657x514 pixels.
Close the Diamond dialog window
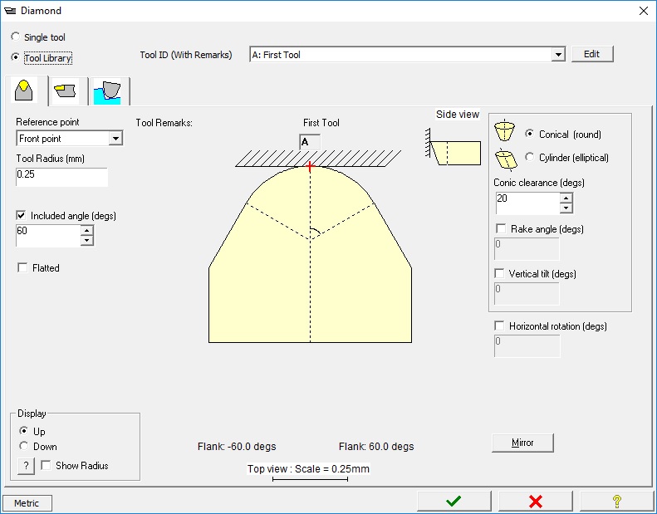pos(644,11)
